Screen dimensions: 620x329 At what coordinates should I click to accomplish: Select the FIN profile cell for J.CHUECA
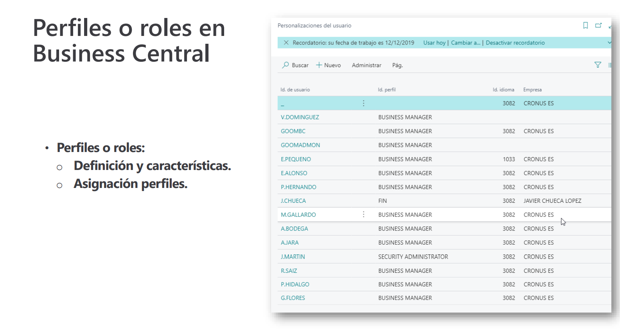[383, 201]
